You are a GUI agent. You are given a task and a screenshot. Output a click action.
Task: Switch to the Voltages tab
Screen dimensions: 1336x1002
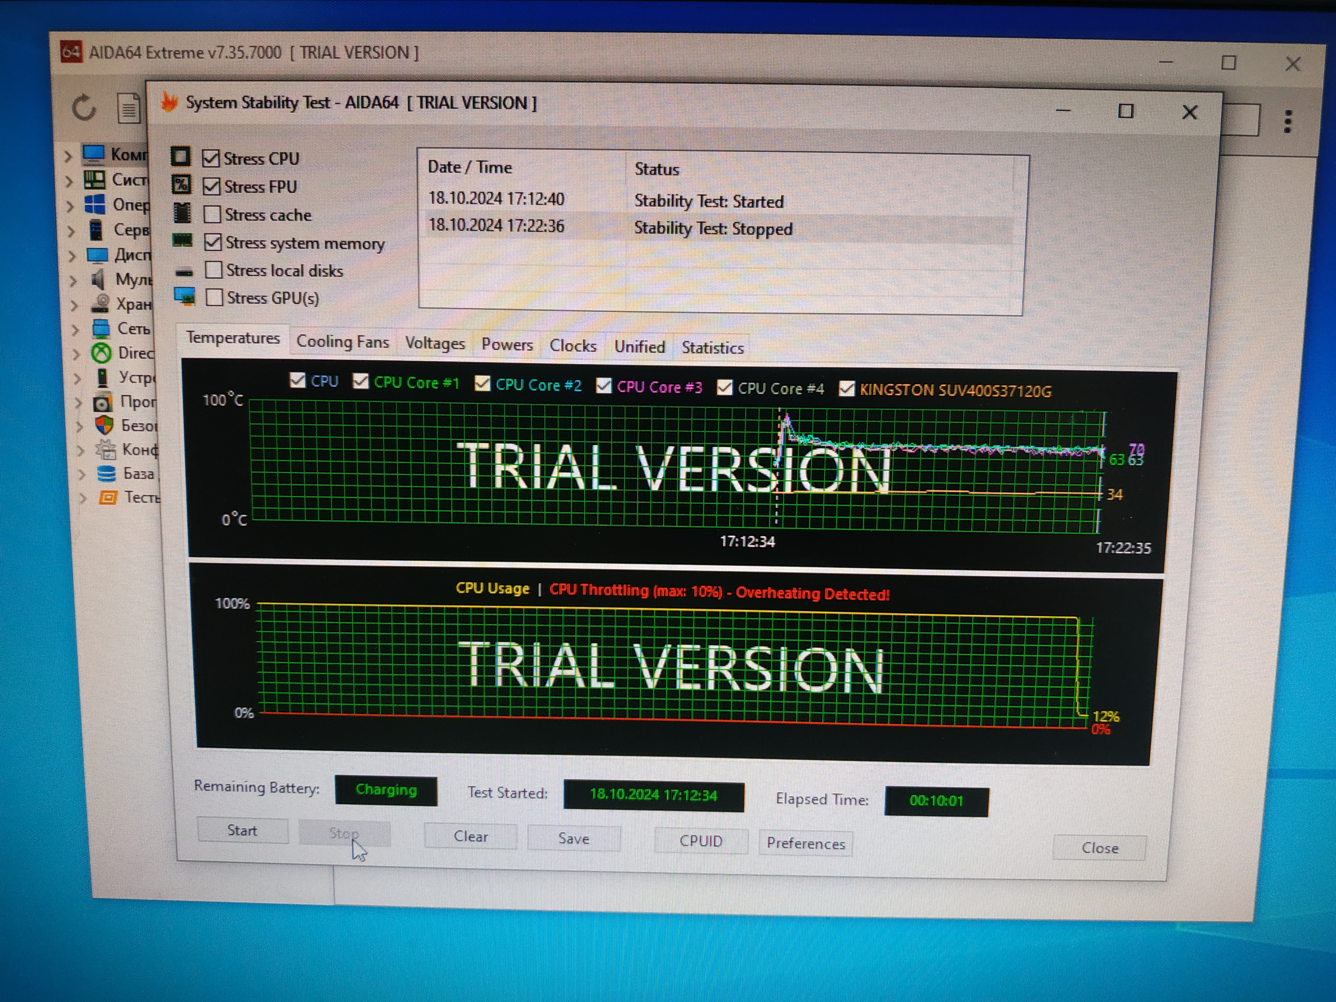point(435,343)
